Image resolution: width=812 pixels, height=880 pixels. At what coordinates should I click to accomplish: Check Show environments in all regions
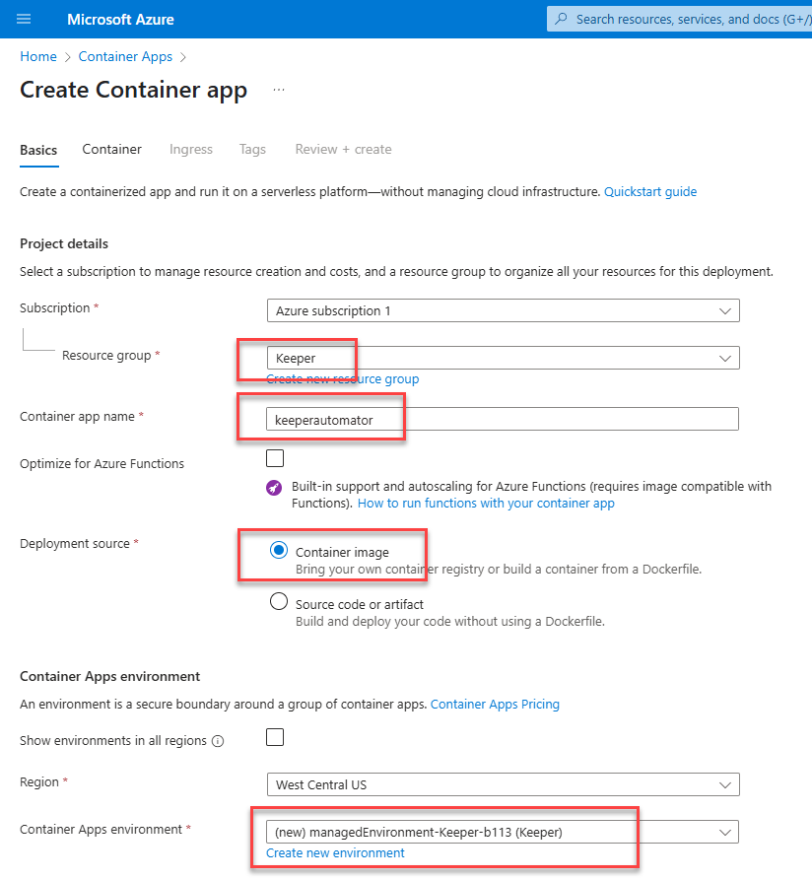tap(275, 737)
